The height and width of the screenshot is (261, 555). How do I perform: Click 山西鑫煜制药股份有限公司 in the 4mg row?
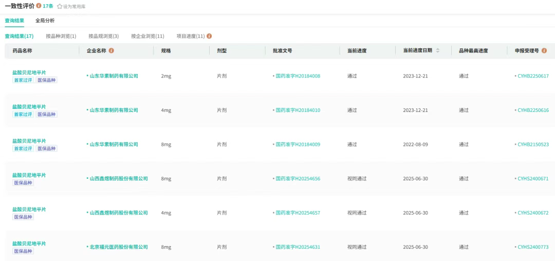[x=118, y=213]
